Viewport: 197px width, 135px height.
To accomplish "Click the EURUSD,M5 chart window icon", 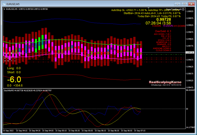I will (x=4, y=4).
